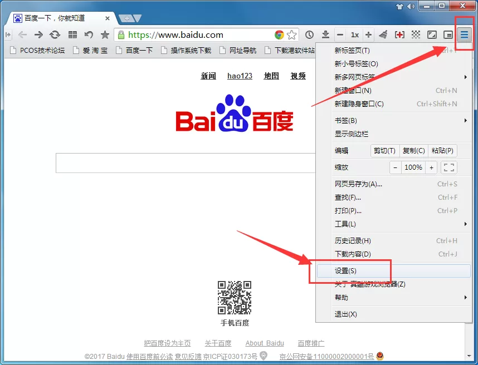Click 粘贴(P) button in menu

443,151
